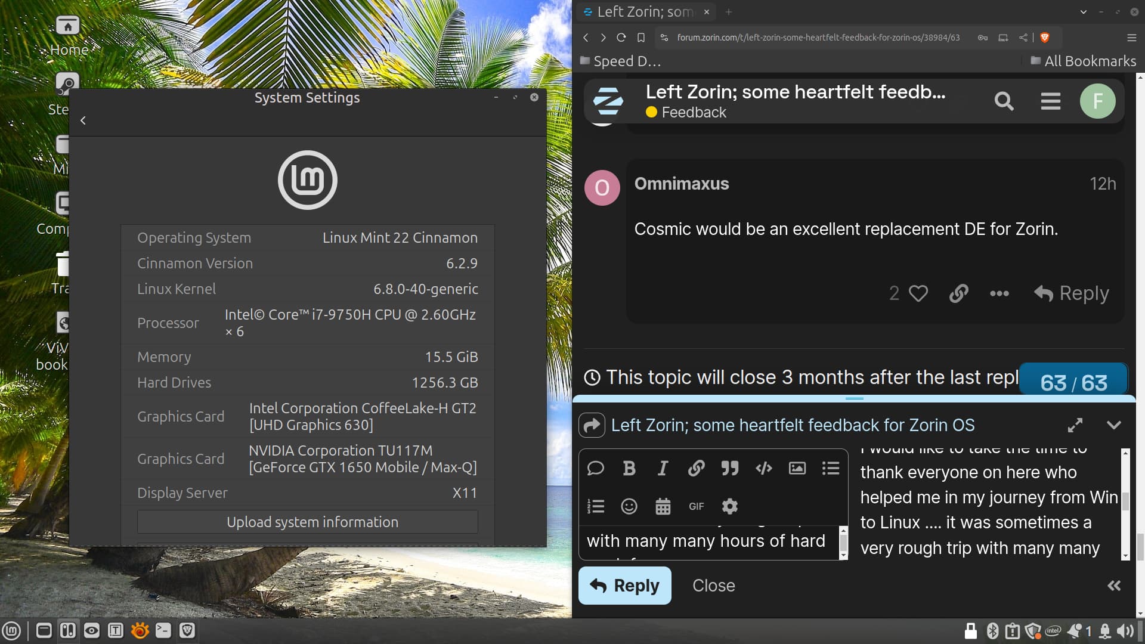Click the Zorin forum logo
This screenshot has width=1145, height=644.
608,101
